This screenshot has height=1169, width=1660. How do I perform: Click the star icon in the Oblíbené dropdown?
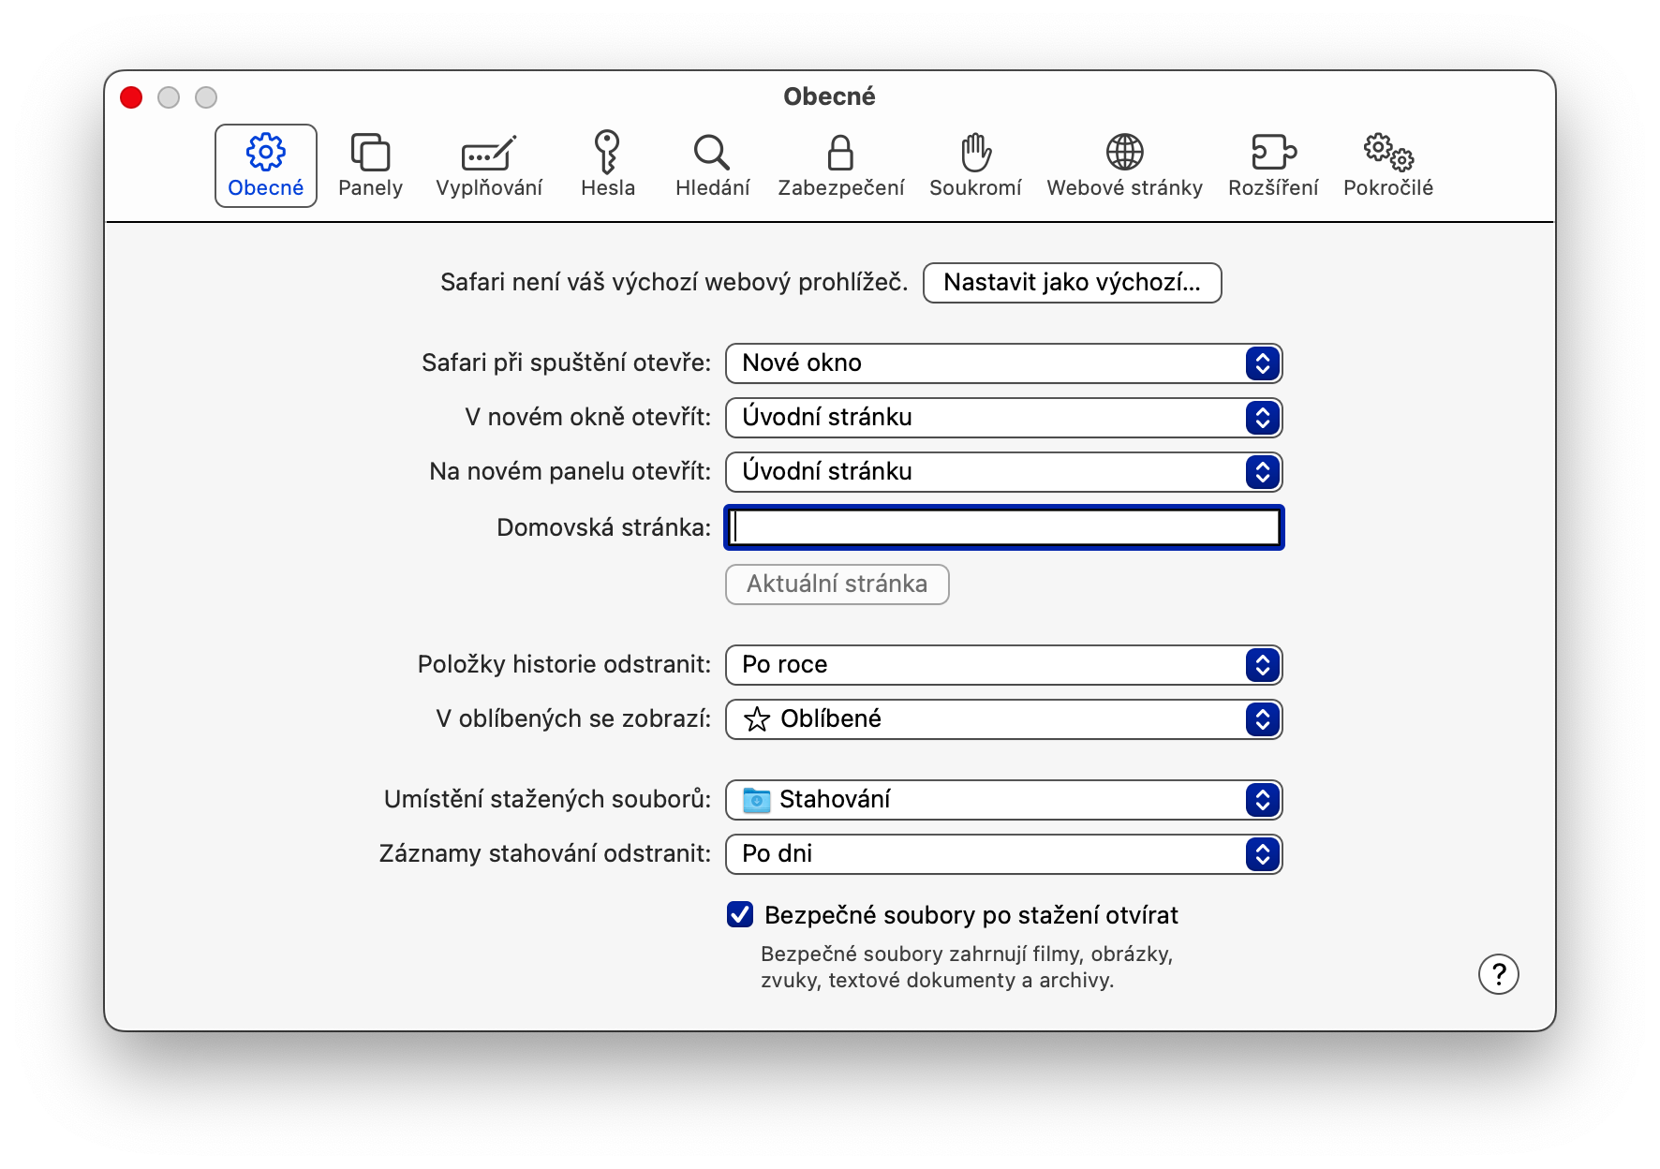point(756,719)
